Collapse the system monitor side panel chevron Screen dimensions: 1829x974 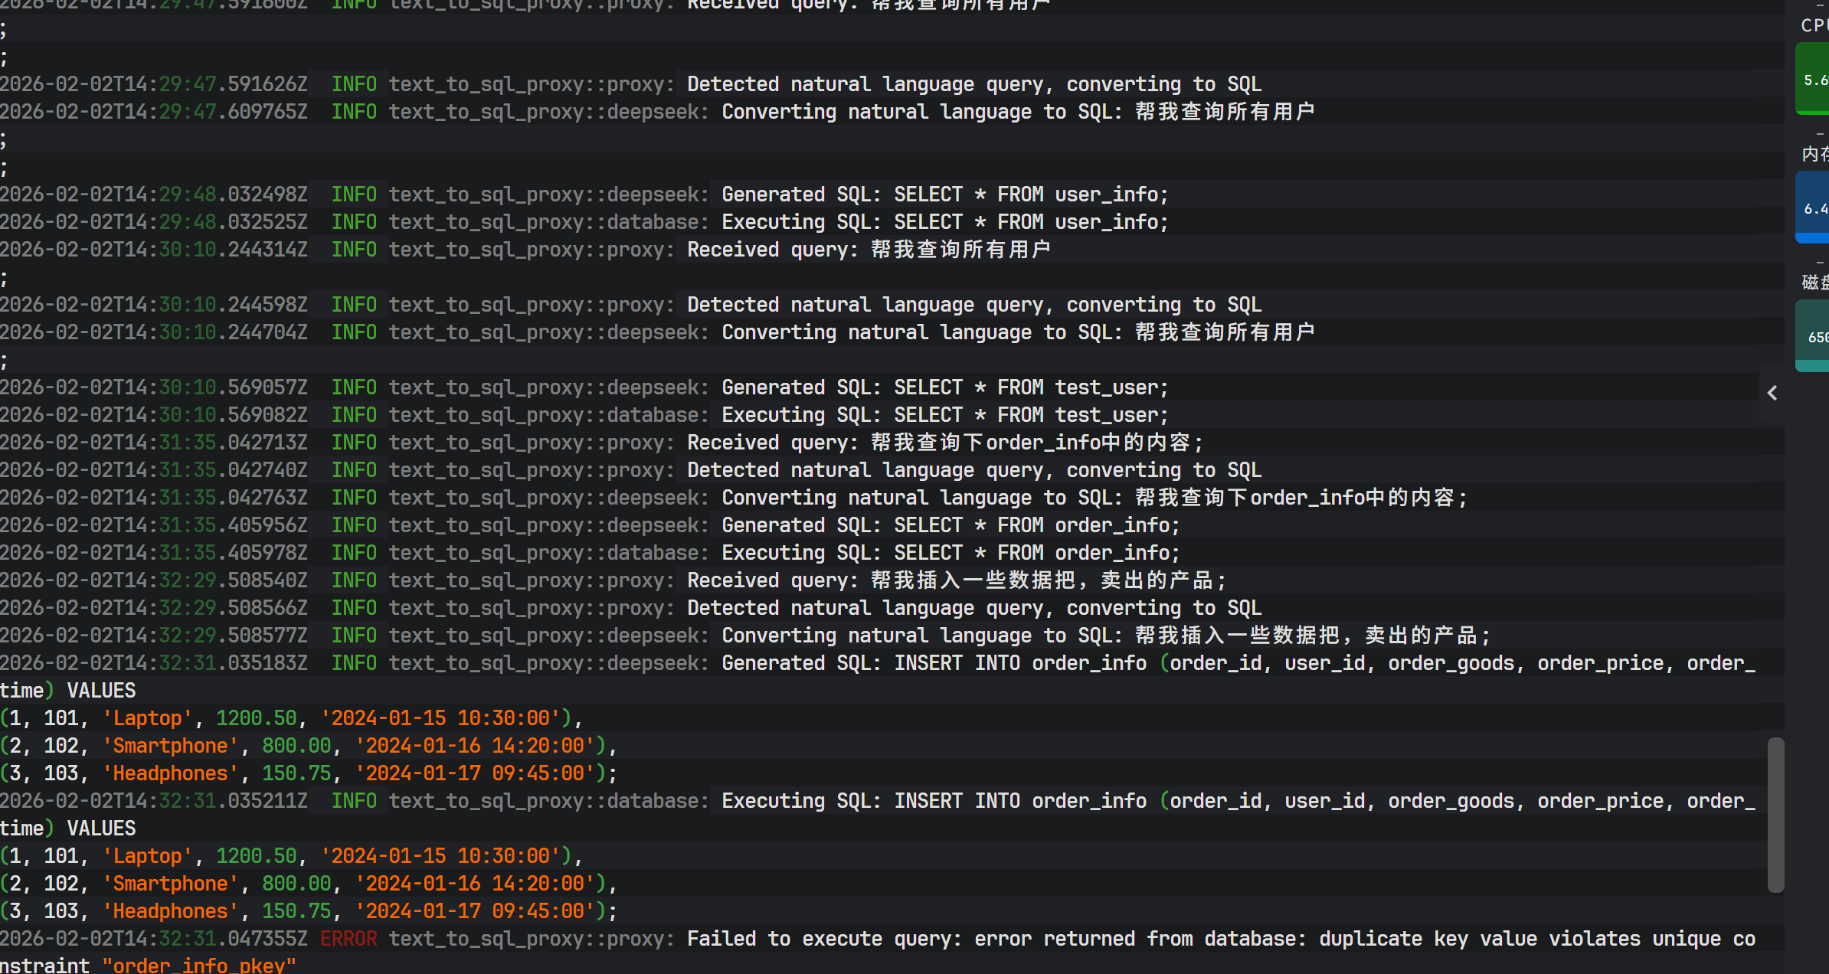[1772, 393]
